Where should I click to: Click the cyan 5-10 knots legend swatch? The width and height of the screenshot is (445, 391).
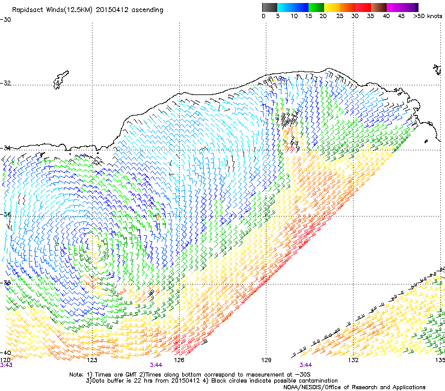285,7
